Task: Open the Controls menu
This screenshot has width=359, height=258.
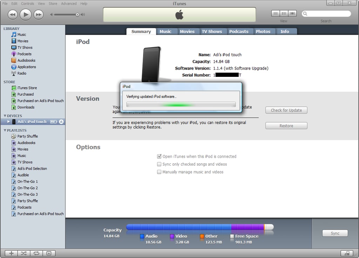Action: tap(27, 4)
